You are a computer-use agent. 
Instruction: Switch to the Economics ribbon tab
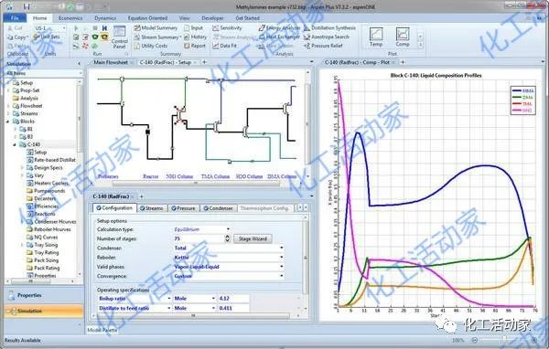70,18
